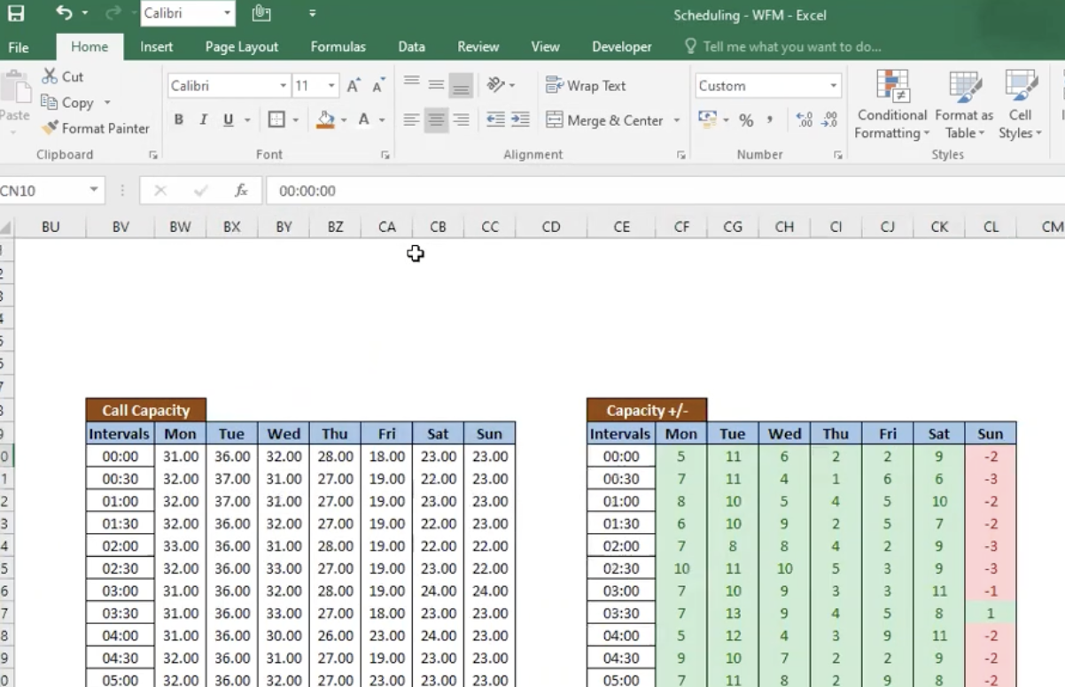Toggle Wrap Text option
Image resolution: width=1065 pixels, height=687 pixels.
tap(586, 86)
